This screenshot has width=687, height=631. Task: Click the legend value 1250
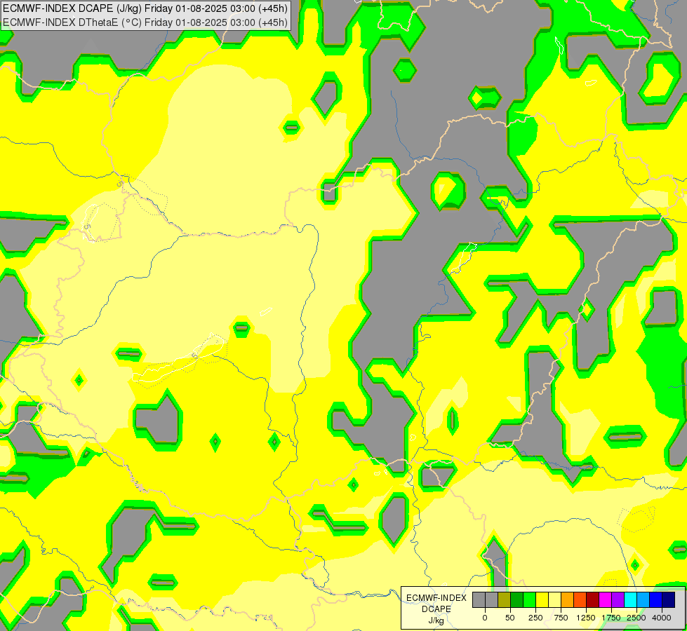click(x=586, y=618)
